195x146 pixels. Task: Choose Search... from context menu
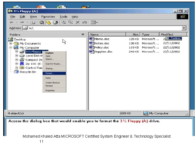point(54,59)
